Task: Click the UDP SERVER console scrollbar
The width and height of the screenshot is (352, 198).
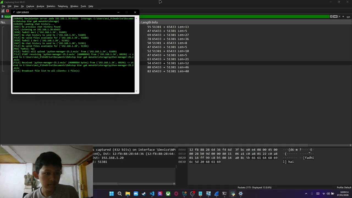Action: pos(136,55)
